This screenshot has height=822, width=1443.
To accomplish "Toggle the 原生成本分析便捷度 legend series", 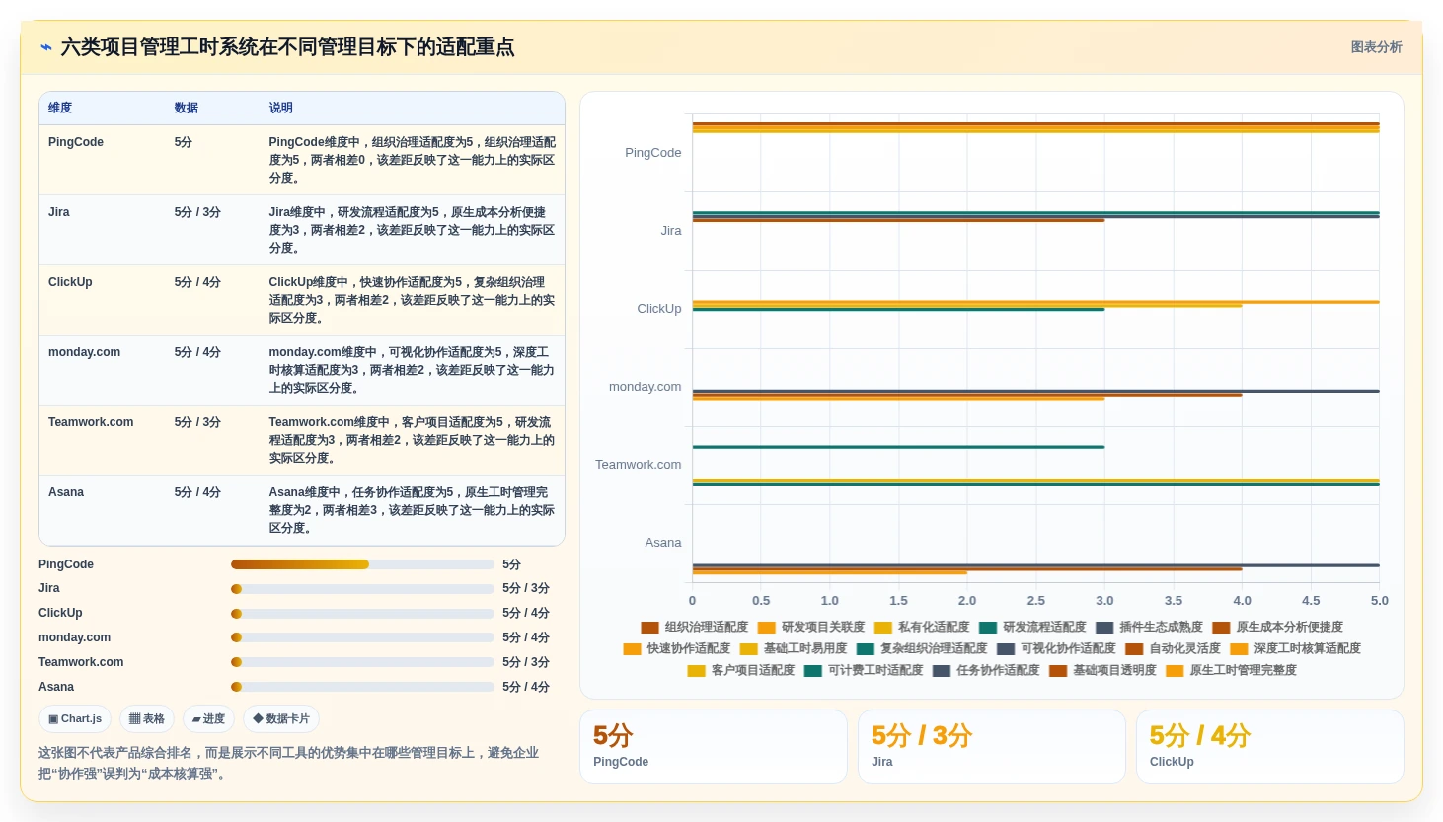I will tap(1277, 628).
